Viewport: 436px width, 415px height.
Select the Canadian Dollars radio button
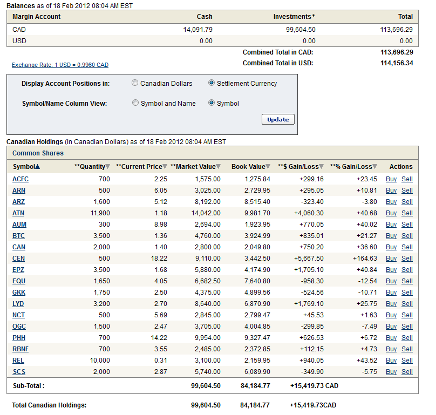(135, 84)
